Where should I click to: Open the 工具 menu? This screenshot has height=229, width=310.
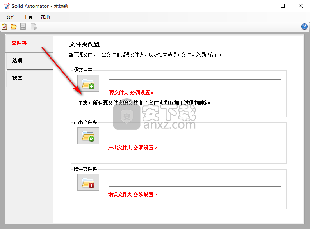point(28,17)
